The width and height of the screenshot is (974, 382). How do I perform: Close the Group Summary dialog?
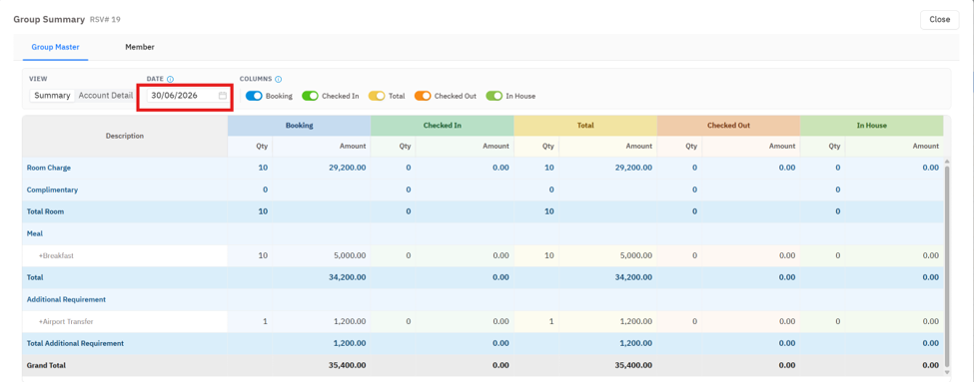(939, 19)
